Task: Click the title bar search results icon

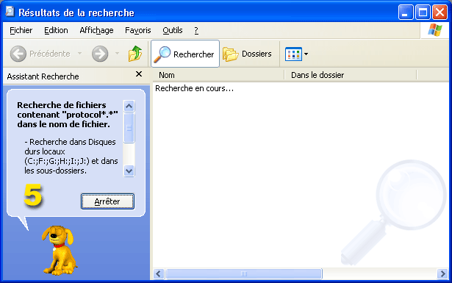Action: tap(10, 12)
